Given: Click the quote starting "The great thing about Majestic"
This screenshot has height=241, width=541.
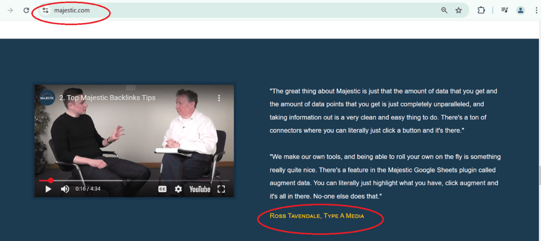Looking at the screenshot, I should [383, 111].
